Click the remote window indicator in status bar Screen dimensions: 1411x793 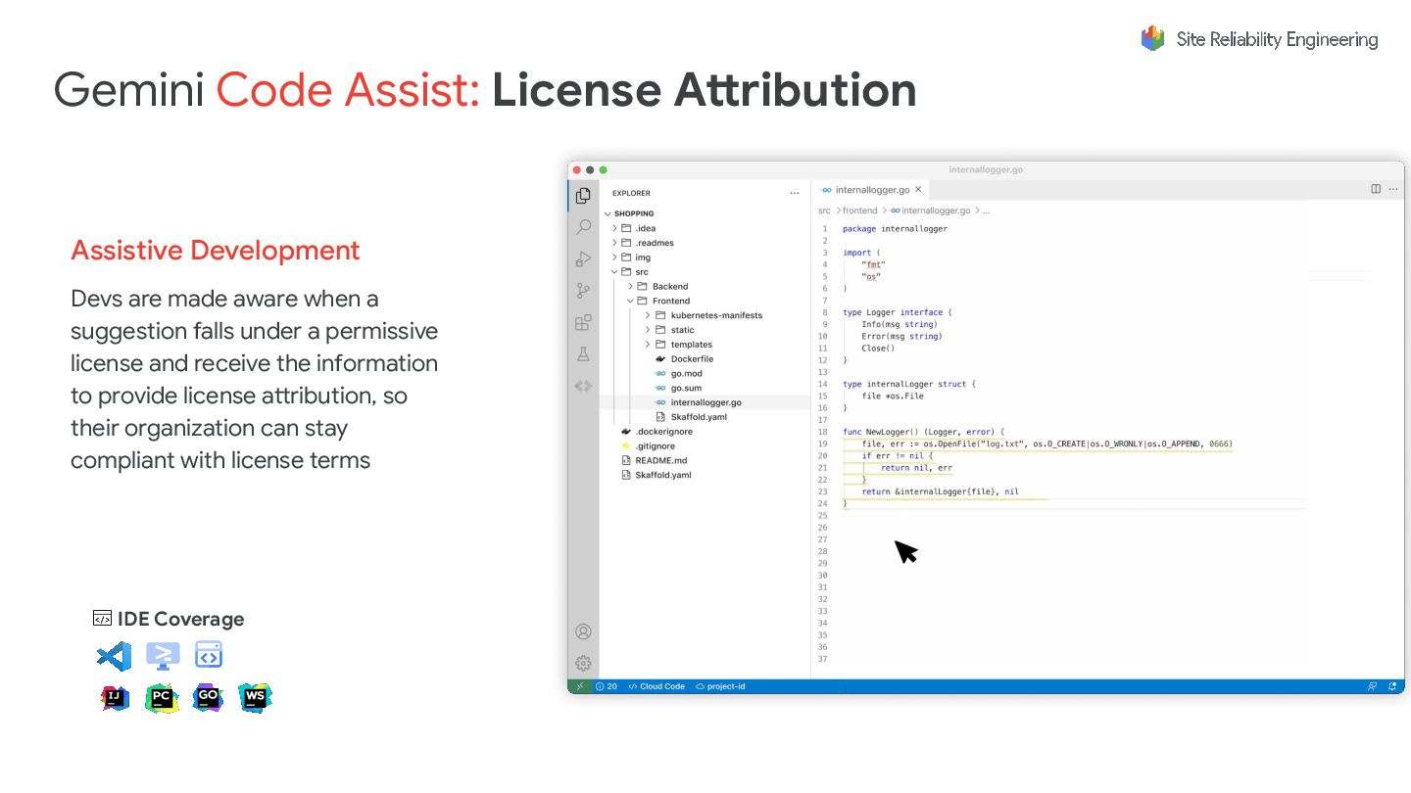tap(579, 686)
